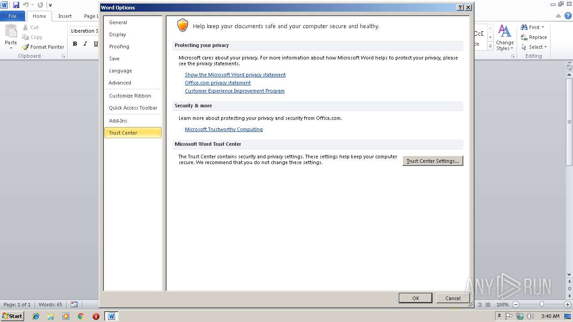Screen dimensions: 573x322
Task: Click the Change Styles icon
Action: [505, 31]
